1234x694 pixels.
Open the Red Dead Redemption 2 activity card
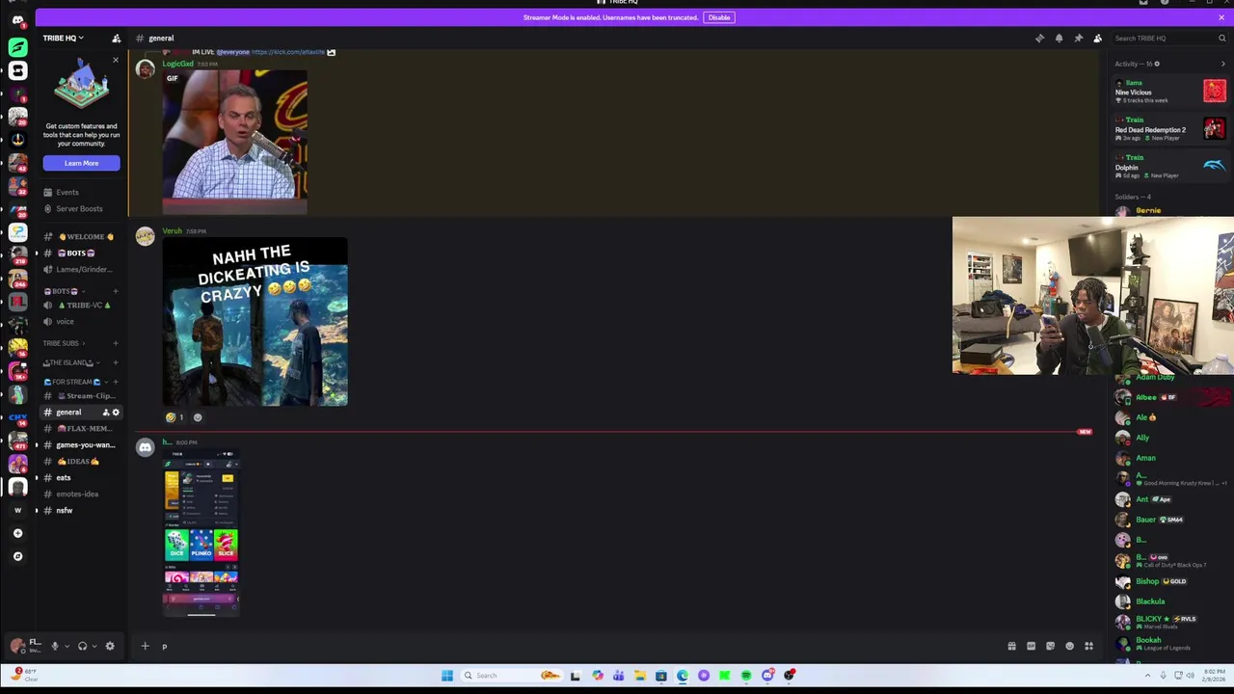[1171, 129]
